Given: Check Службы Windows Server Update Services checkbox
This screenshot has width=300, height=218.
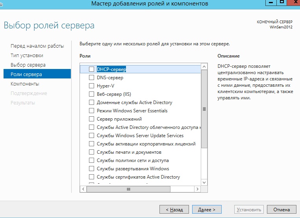Looking at the screenshot, I should (x=91, y=136).
